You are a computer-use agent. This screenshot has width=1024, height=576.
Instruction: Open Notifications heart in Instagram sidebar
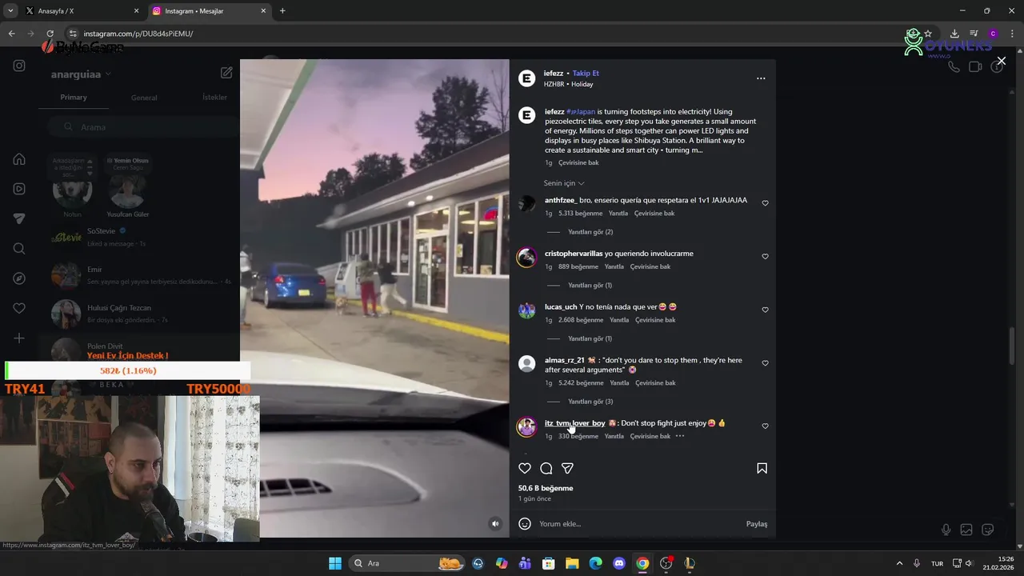click(19, 308)
